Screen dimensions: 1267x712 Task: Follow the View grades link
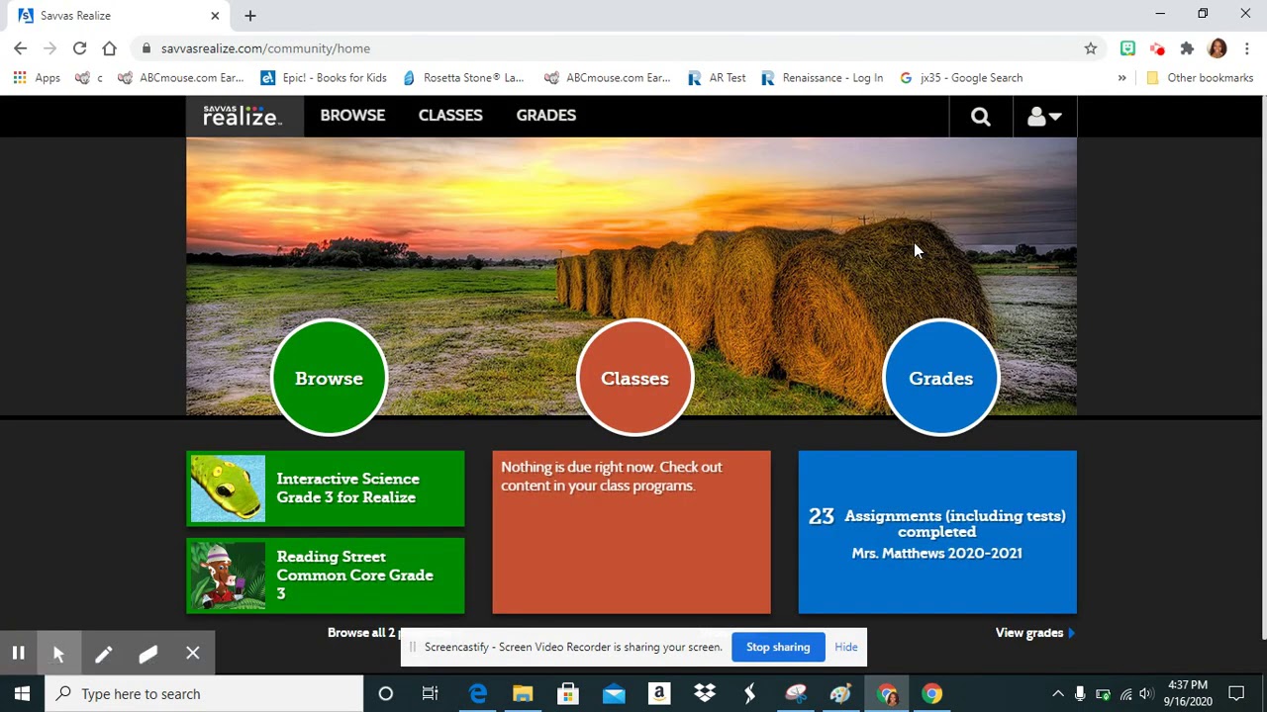1034,633
